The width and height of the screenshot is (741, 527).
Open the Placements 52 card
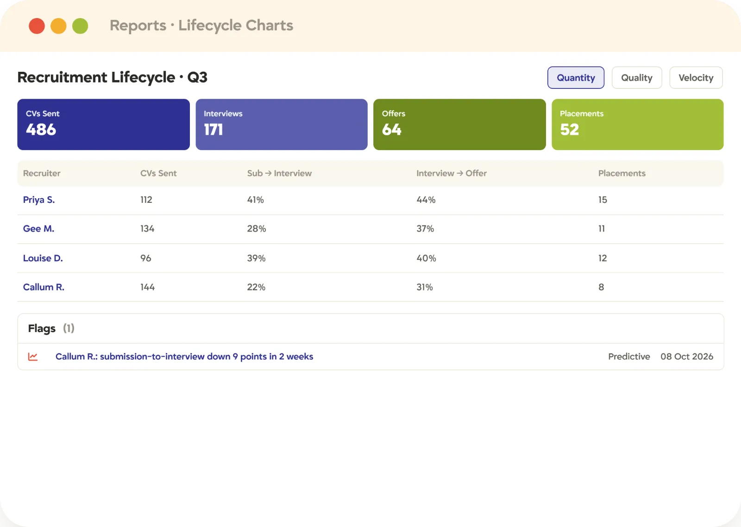click(x=638, y=125)
